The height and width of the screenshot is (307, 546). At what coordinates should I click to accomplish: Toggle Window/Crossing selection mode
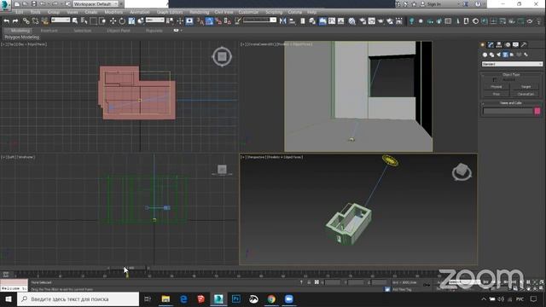point(102,20)
